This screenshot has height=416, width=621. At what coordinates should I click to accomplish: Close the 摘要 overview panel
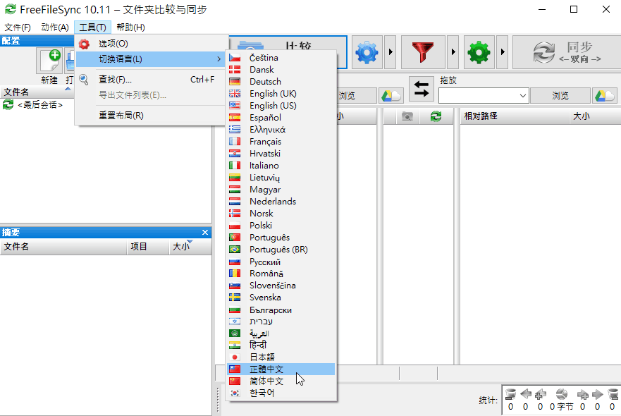click(x=204, y=233)
